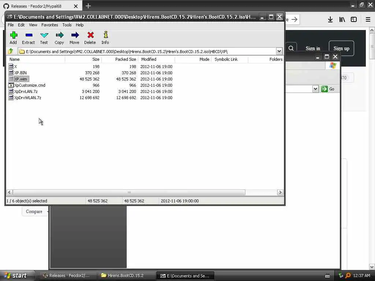
Task: Click the GitHub search magnifier icon
Action: point(291,48)
